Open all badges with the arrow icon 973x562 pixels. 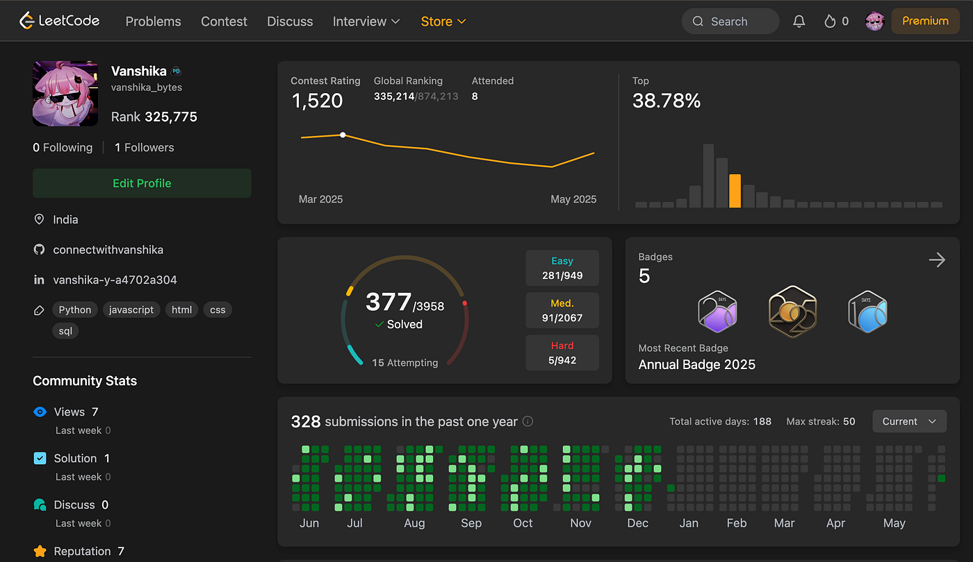937,259
